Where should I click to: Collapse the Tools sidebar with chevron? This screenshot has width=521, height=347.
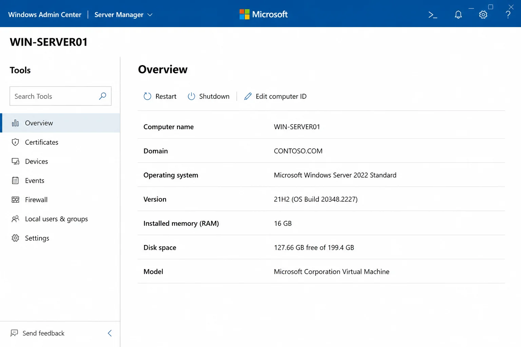[110, 333]
